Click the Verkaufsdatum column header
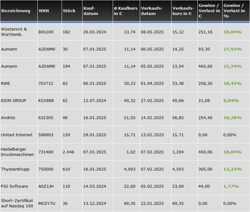This screenshot has height=212, width=250. coord(153,11)
